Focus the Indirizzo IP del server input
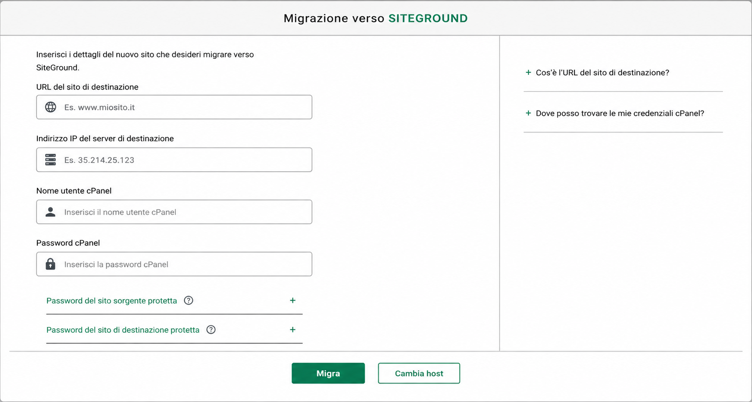The height and width of the screenshot is (402, 752). (x=174, y=160)
